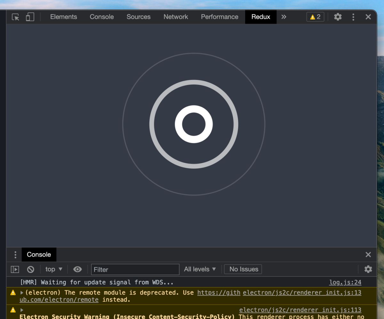Select the Console drawer tab
This screenshot has height=319, width=384.
click(x=39, y=254)
